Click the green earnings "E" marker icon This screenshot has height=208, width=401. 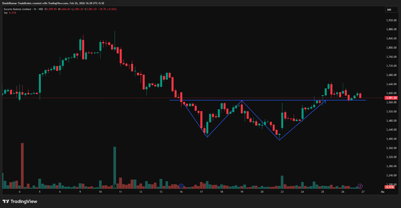[115, 186]
